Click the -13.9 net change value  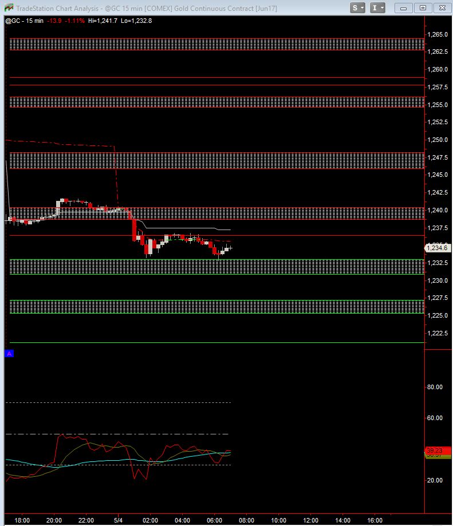click(x=54, y=21)
